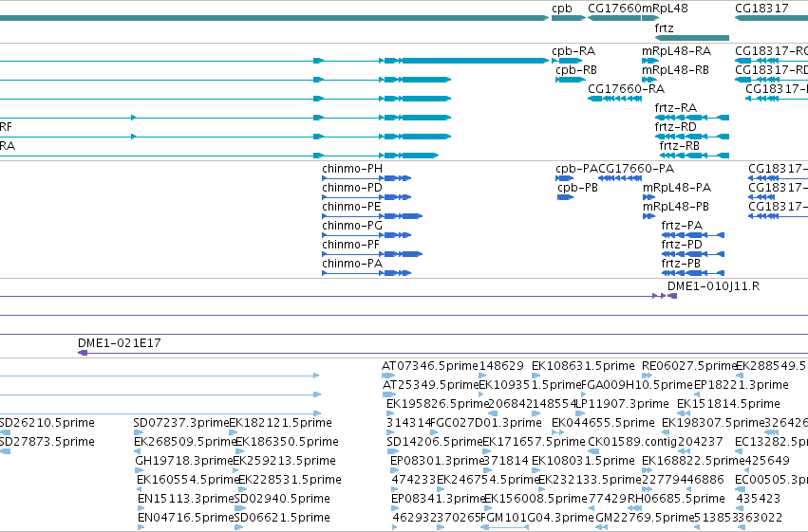Screen dimensions: 808x532
Task: Click protein CG17660-PA
Action: (620, 178)
